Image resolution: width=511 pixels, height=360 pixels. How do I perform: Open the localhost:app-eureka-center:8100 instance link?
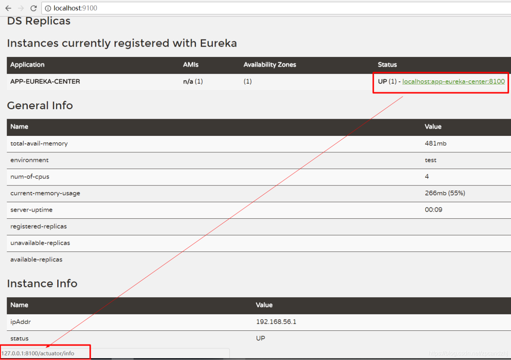[x=453, y=81]
